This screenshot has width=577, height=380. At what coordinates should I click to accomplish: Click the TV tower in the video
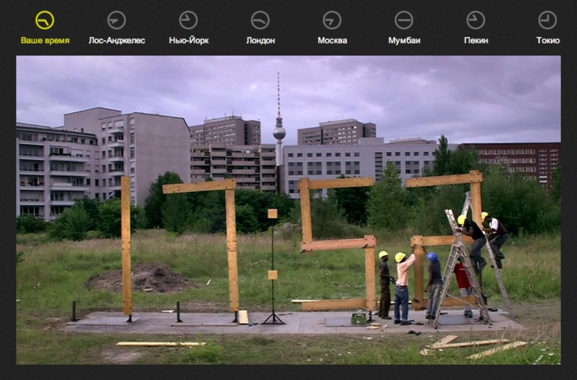click(279, 131)
